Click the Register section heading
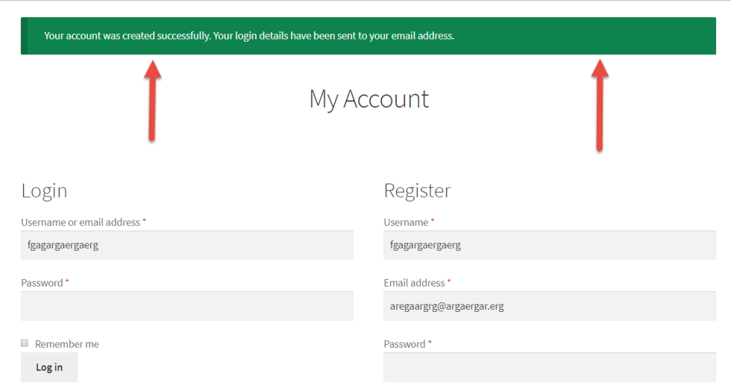Image resolution: width=731 pixels, height=388 pixels. pos(417,191)
